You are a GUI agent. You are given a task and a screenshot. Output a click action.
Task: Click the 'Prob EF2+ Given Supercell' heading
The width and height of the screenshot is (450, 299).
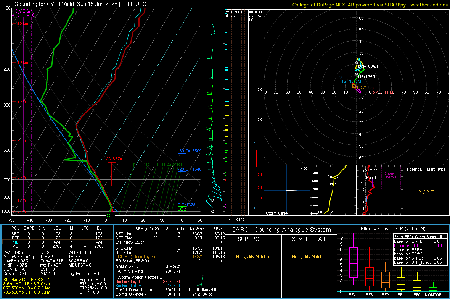pos(418,237)
